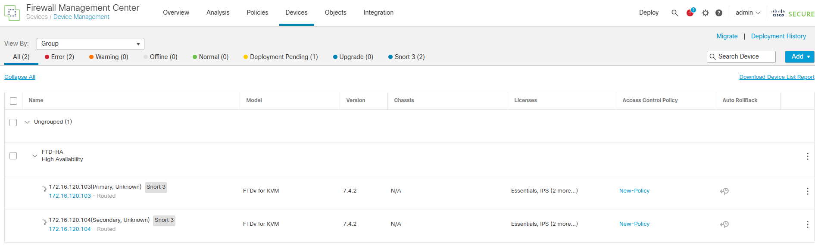The height and width of the screenshot is (249, 815).
Task: Open the Device Management breadcrumb link
Action: (81, 17)
